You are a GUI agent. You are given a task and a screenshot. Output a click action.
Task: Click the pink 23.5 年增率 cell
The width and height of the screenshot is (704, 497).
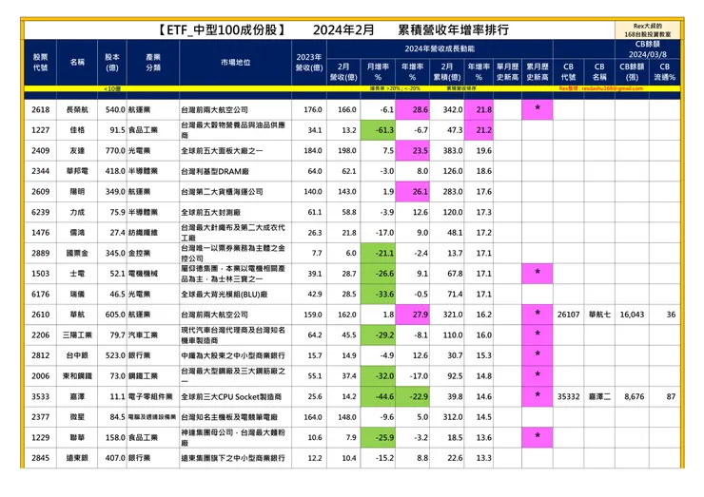coord(412,151)
